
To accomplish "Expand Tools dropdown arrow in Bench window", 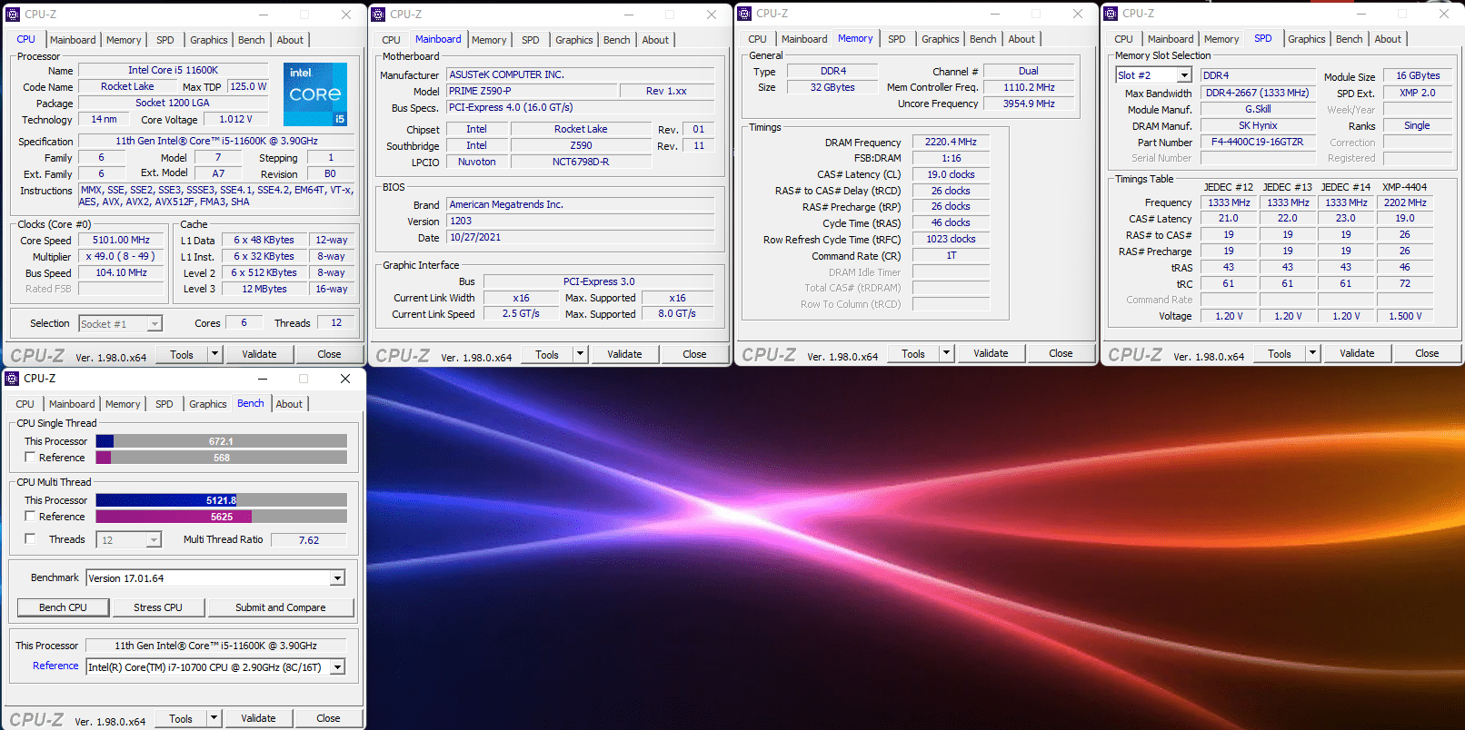I will point(214,718).
